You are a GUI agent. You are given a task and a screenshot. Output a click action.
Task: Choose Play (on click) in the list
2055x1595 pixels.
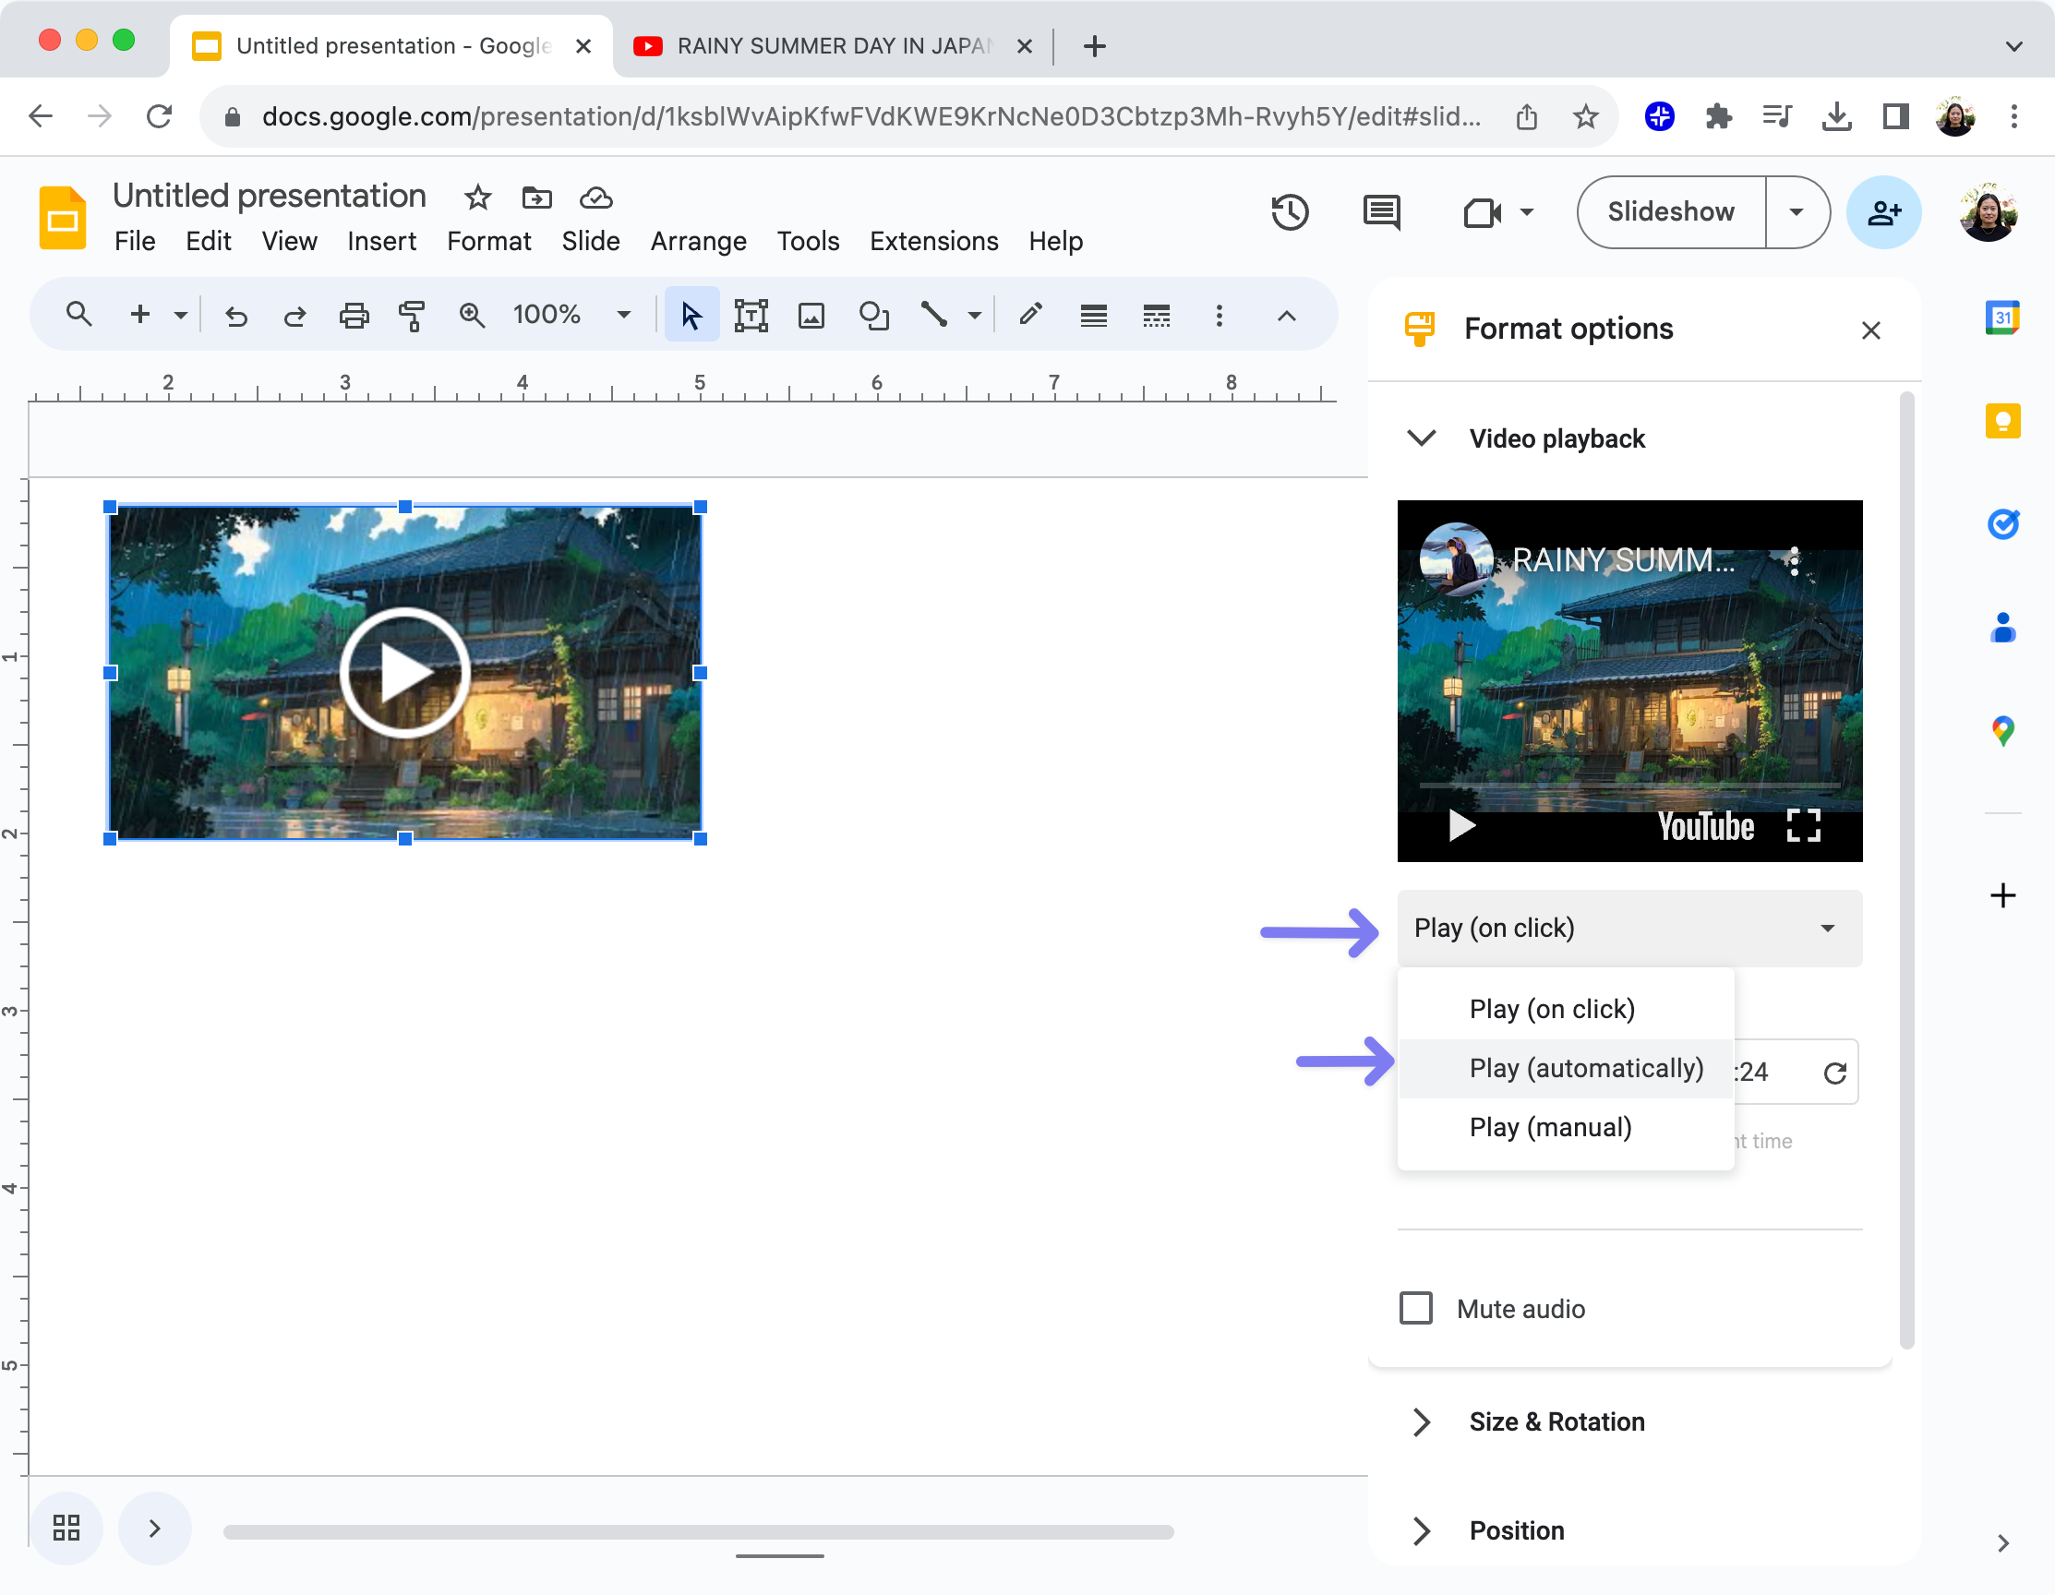click(x=1566, y=1009)
